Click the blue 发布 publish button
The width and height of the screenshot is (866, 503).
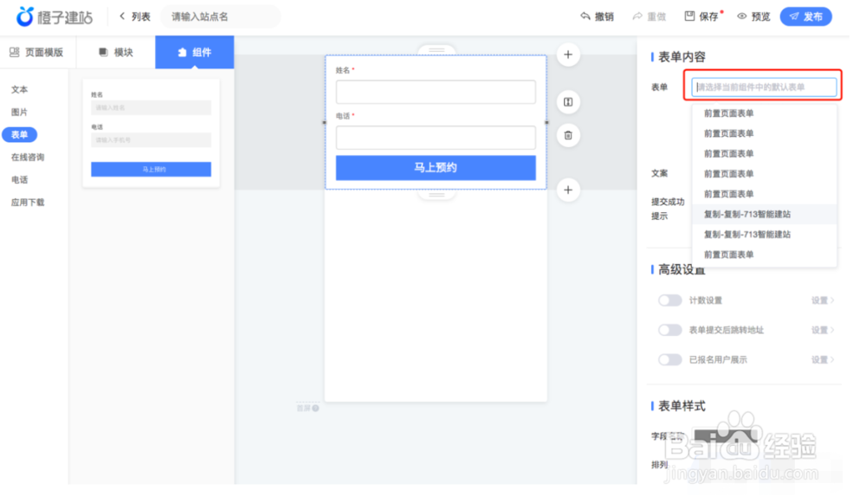[805, 16]
